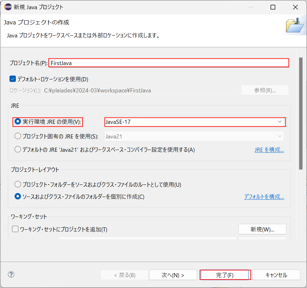Select 実行環境 JRE の使用 radio button
The height and width of the screenshot is (288, 307).
coord(18,122)
